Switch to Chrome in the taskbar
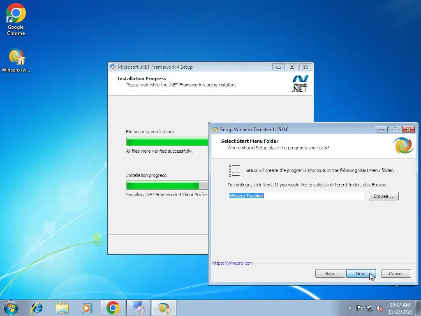The image size is (421, 316). pos(113,308)
